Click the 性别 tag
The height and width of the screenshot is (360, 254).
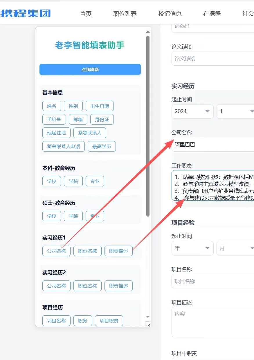point(73,106)
